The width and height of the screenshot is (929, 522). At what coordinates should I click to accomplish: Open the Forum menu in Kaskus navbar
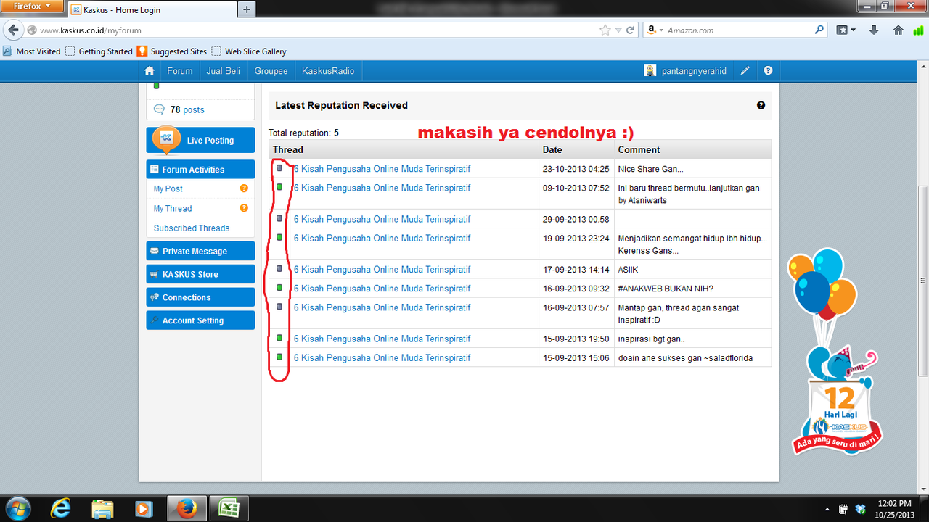tap(180, 71)
